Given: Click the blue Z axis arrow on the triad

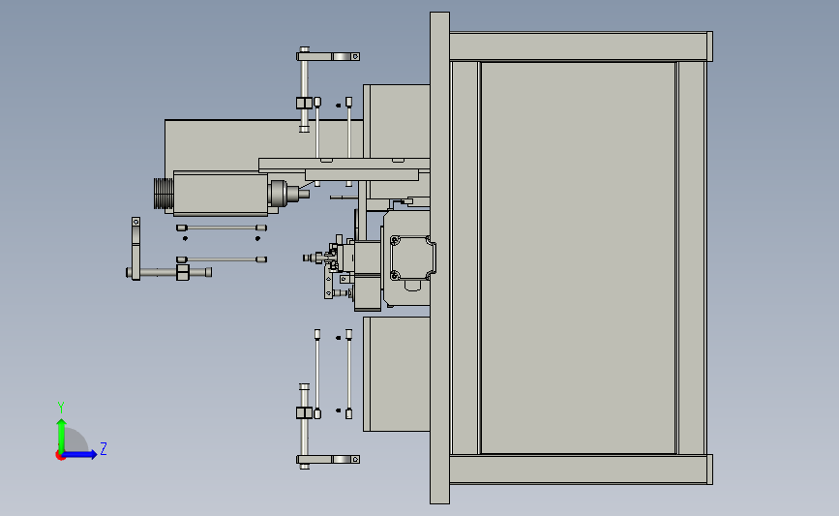Looking at the screenshot, I should coord(80,455).
